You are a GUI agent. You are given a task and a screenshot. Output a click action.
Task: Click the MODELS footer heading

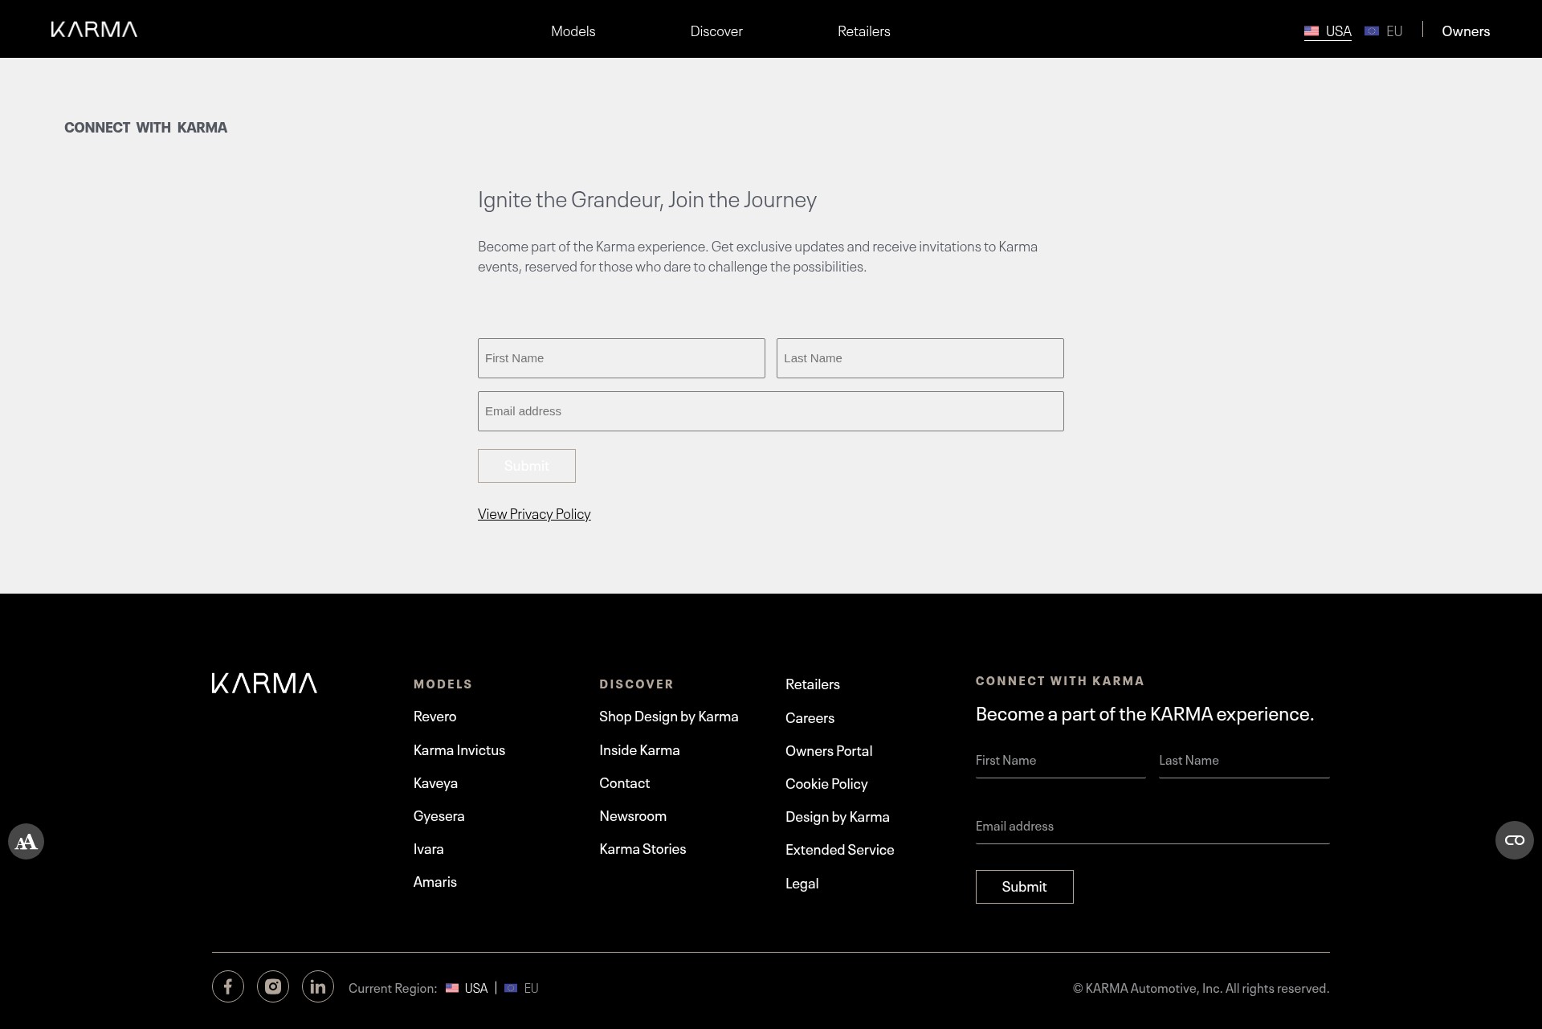coord(443,684)
